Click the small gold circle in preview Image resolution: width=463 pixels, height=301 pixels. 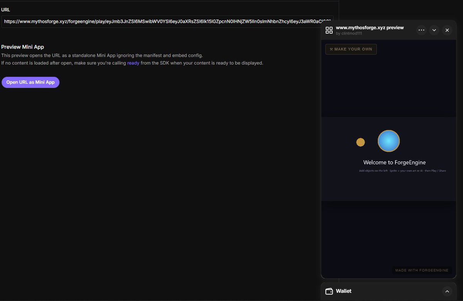[360, 142]
